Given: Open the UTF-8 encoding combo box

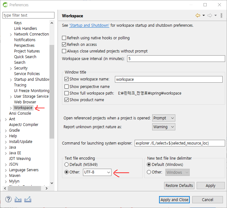Looking at the screenshot, I should [97, 172].
